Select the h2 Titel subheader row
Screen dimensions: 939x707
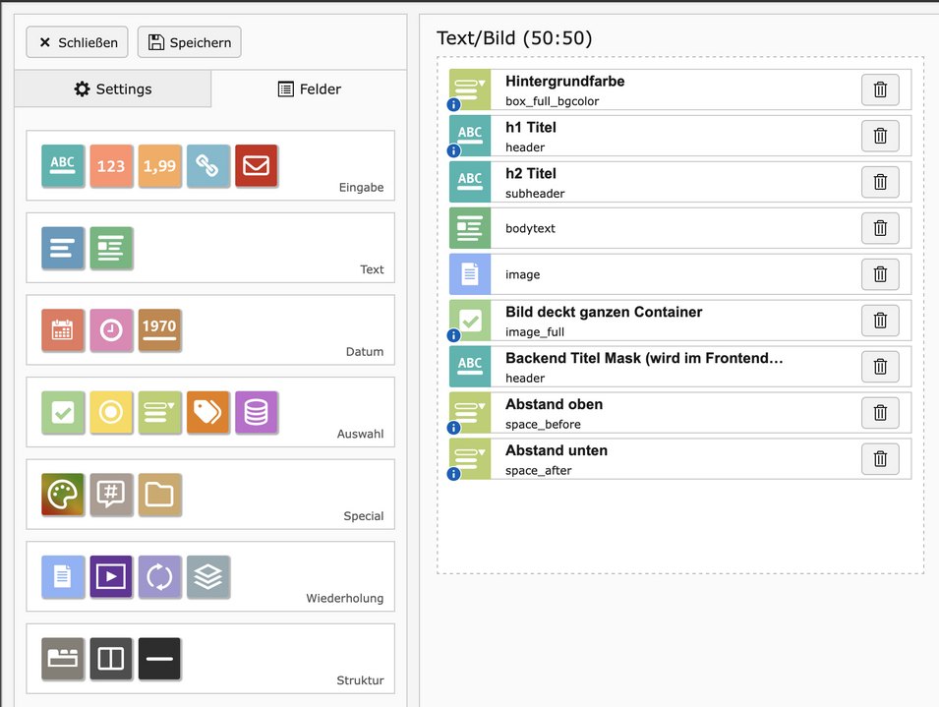[x=680, y=182]
